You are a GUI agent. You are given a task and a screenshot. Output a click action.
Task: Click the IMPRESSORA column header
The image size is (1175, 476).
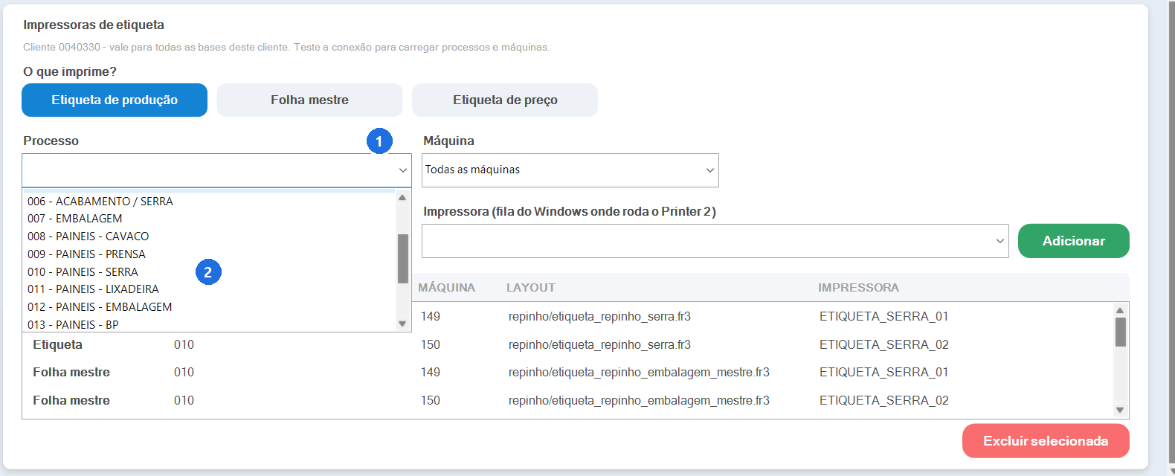click(858, 288)
